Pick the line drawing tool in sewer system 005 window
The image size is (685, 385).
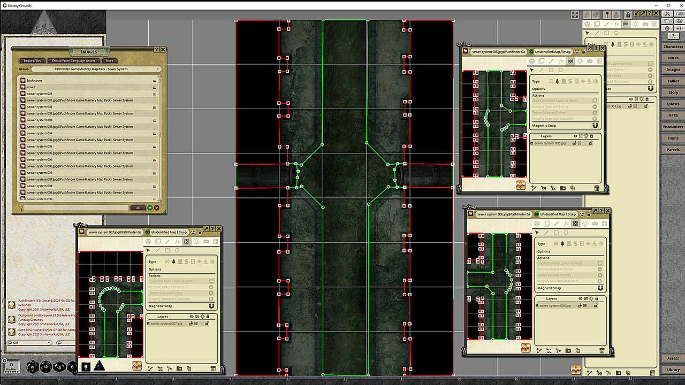(x=542, y=70)
